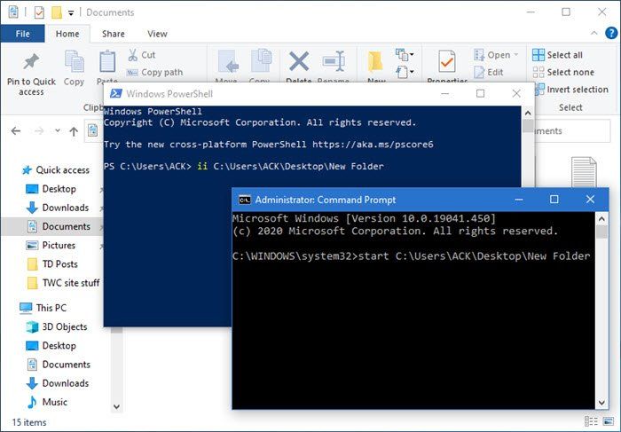Screen dimensions: 621x432
Task: Select This PC in navigation pane
Action: pos(43,308)
